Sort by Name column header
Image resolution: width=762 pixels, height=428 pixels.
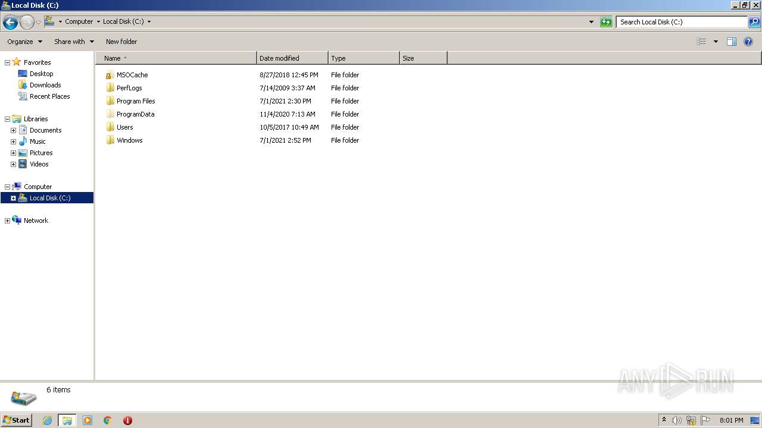tap(176, 58)
